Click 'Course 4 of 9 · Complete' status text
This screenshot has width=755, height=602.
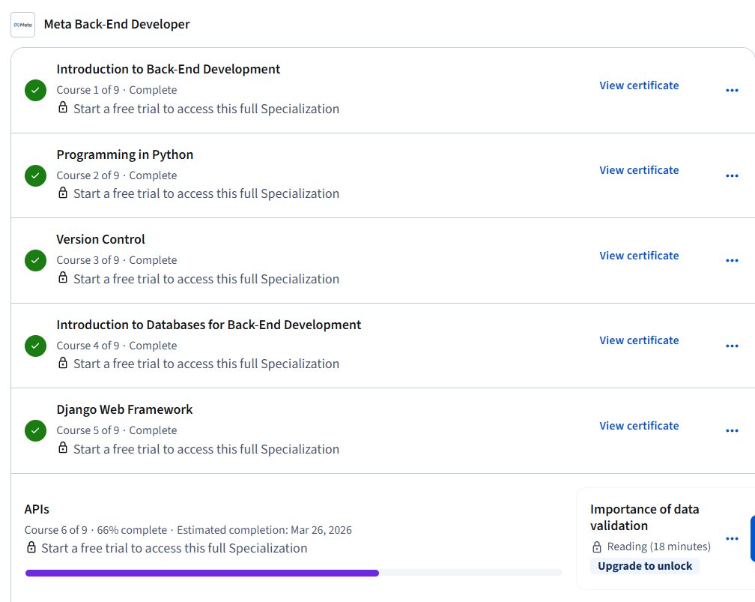click(117, 346)
